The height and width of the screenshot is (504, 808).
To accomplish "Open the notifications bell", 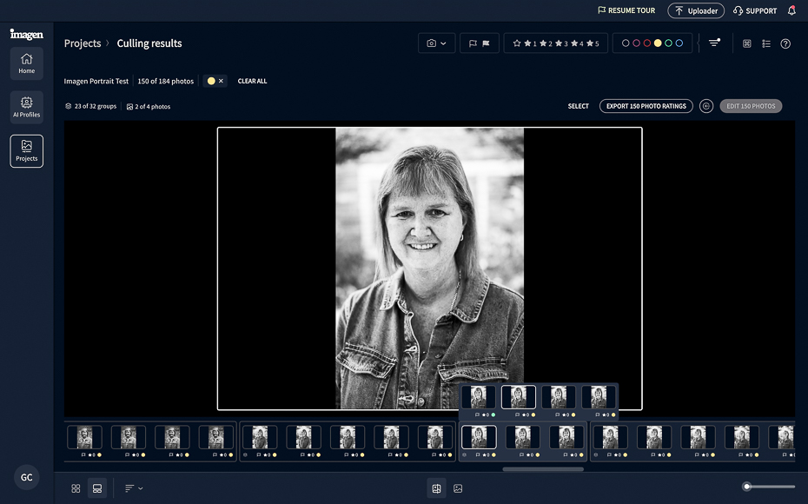I will 791,10.
